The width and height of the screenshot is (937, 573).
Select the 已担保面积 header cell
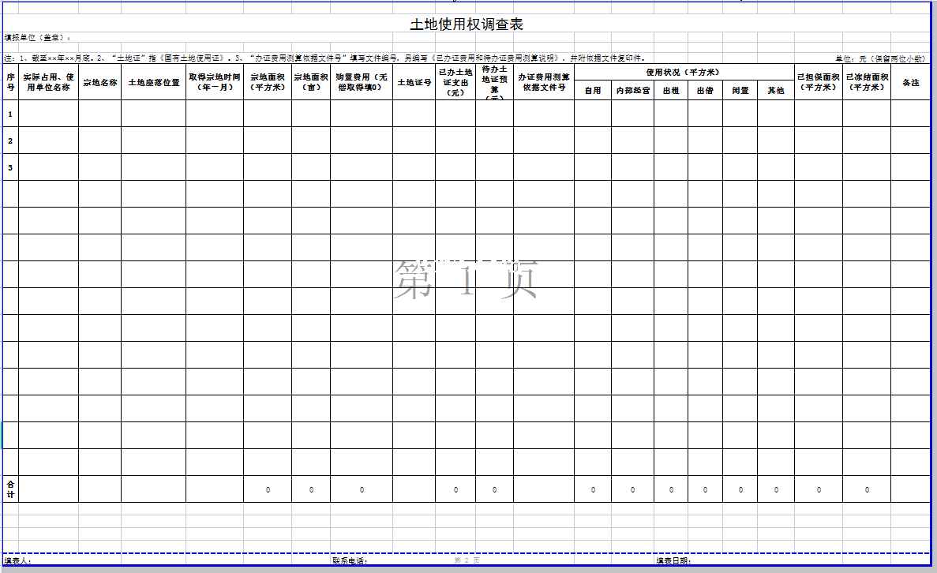tap(818, 82)
